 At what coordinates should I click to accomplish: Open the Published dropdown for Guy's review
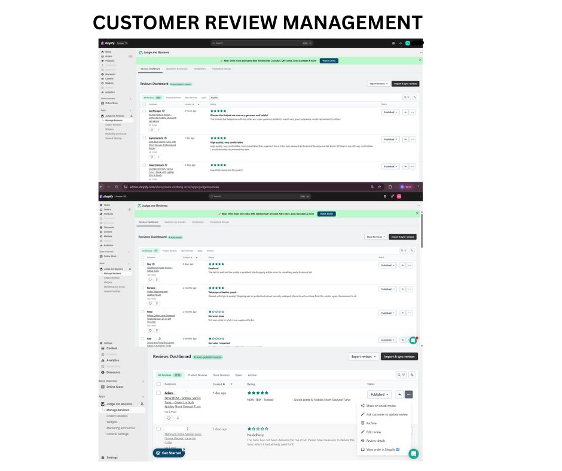(x=387, y=265)
